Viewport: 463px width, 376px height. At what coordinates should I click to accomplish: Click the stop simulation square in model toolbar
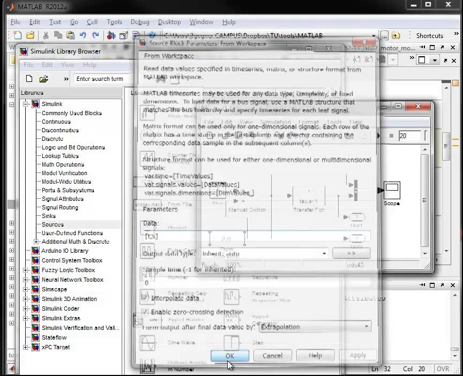click(391, 136)
